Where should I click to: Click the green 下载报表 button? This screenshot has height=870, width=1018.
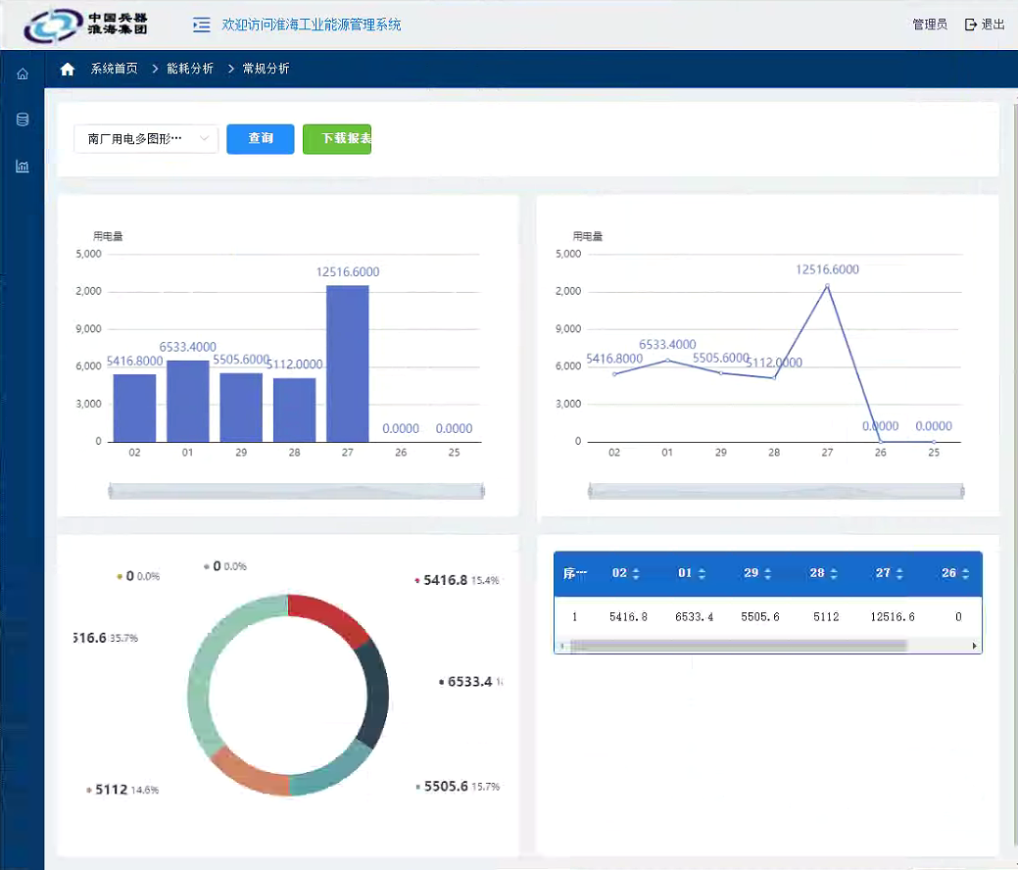coord(337,139)
